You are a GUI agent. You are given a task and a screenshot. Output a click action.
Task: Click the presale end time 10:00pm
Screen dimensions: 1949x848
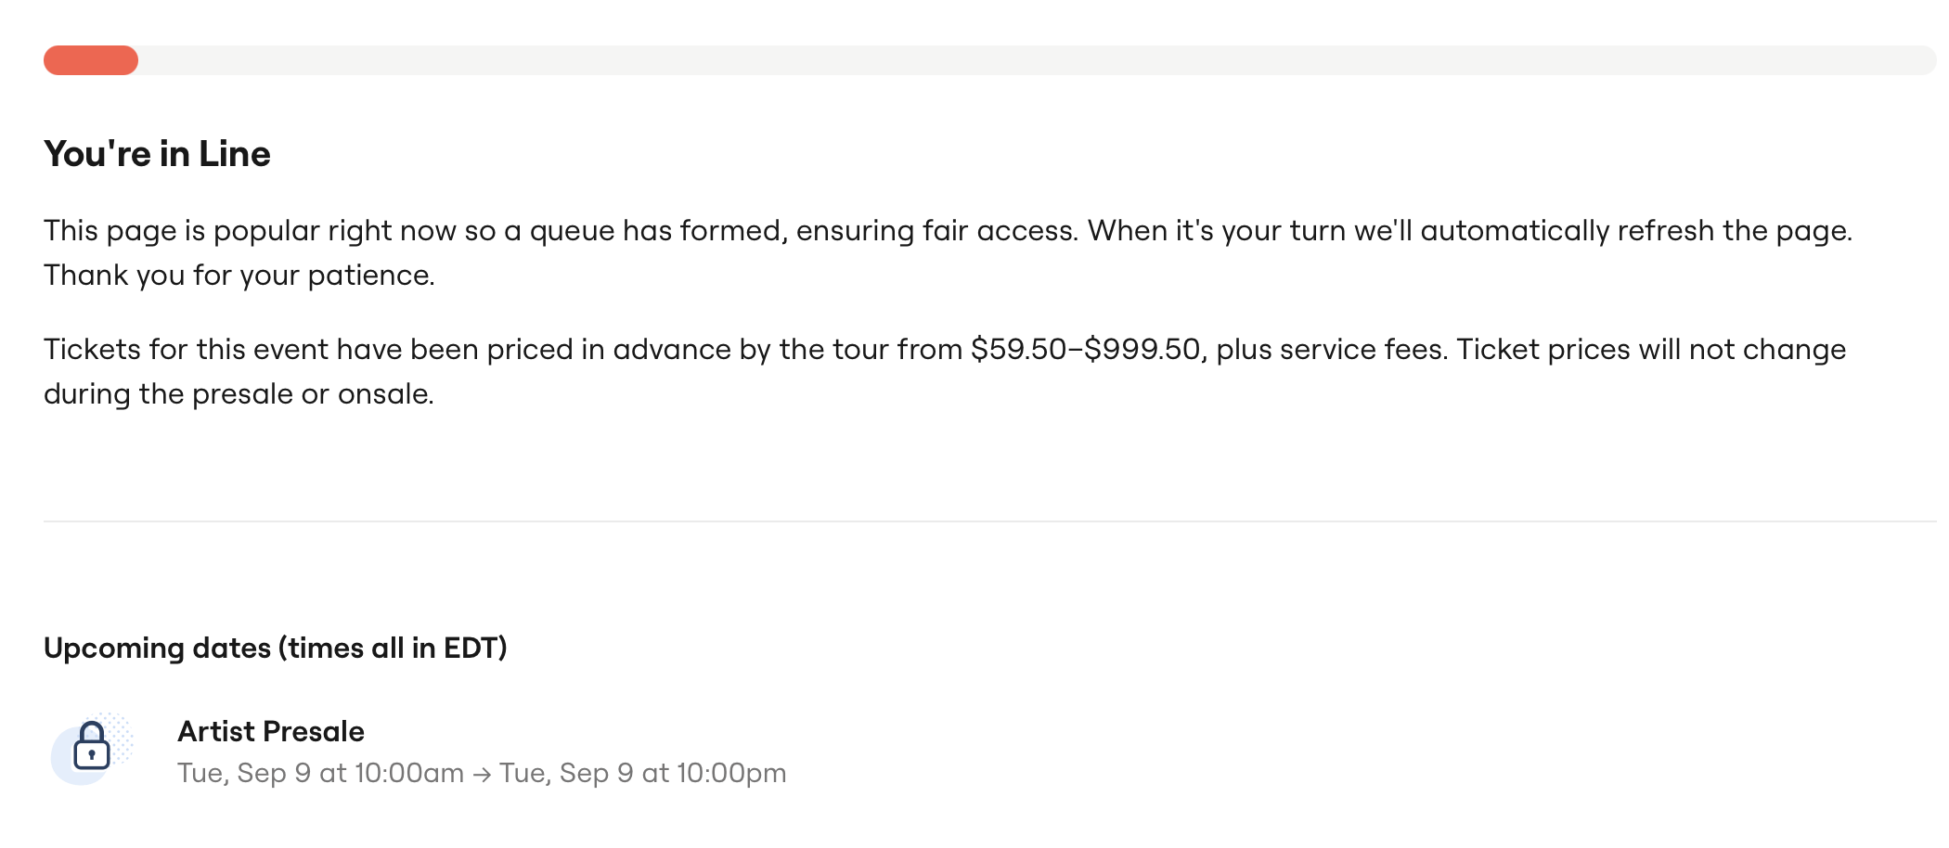[731, 773]
